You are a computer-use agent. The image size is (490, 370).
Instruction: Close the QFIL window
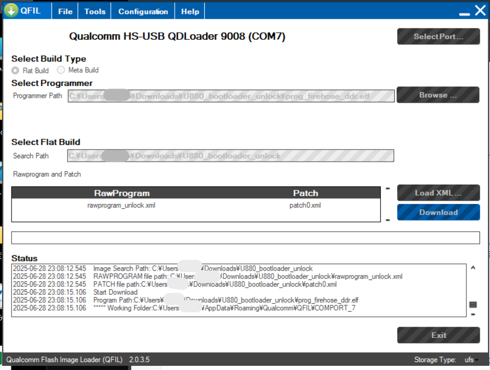[480, 10]
